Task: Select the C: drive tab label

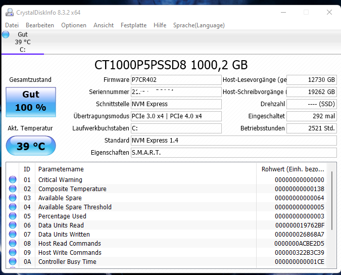Action: coord(23,50)
